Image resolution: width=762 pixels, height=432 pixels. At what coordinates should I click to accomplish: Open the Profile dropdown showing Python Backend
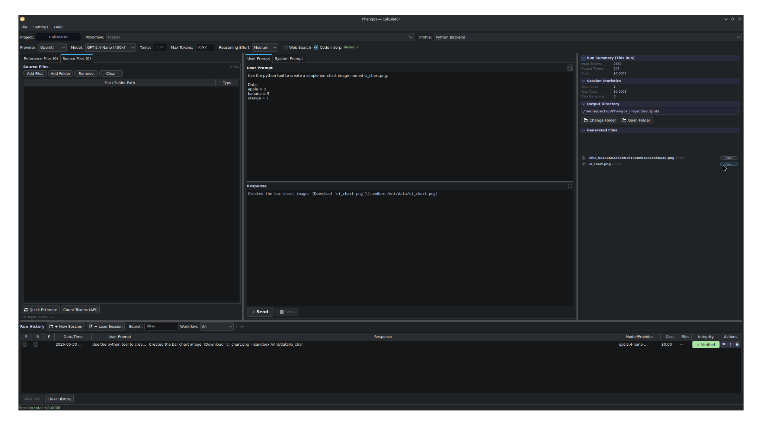[587, 37]
